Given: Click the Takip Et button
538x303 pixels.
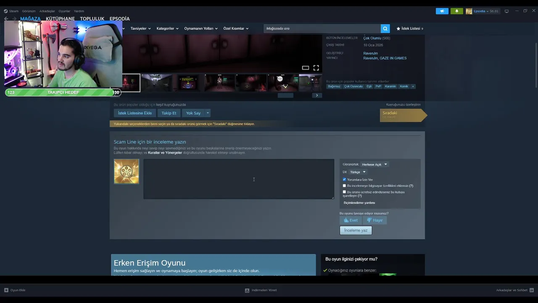Looking at the screenshot, I should click(169, 113).
